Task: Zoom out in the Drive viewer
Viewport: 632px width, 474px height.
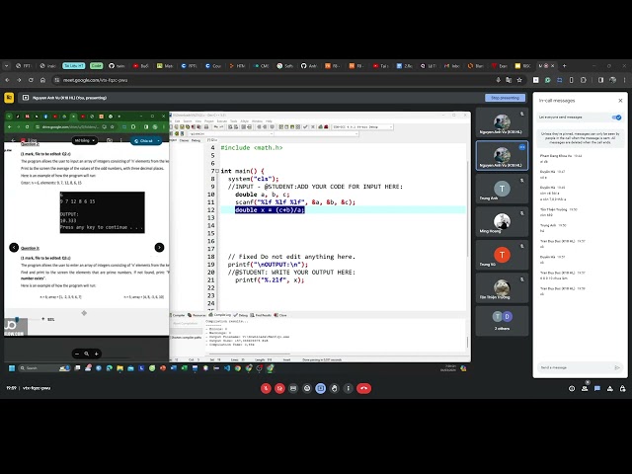Action: [x=77, y=354]
